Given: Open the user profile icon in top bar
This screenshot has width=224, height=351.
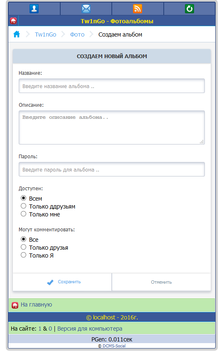Looking at the screenshot, I should 34,9.
